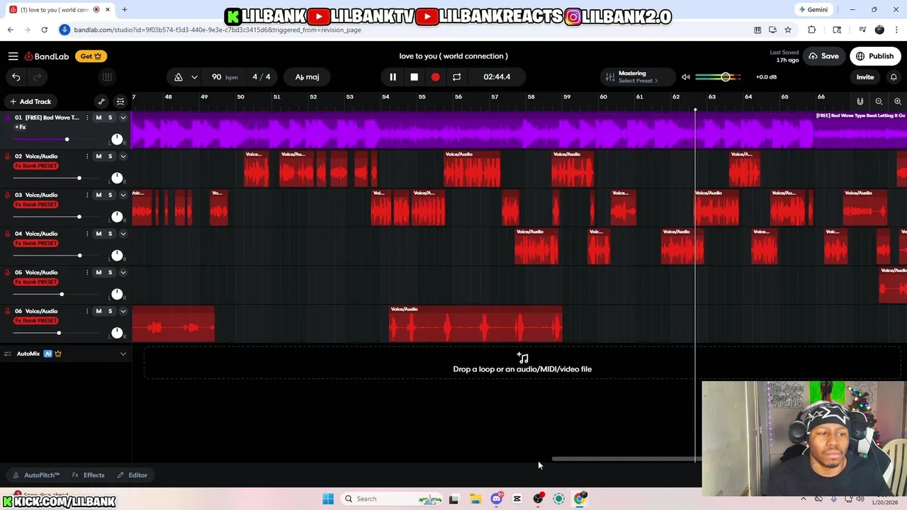Mute track 01 Rod Wave
The image size is (907, 510).
(98, 118)
